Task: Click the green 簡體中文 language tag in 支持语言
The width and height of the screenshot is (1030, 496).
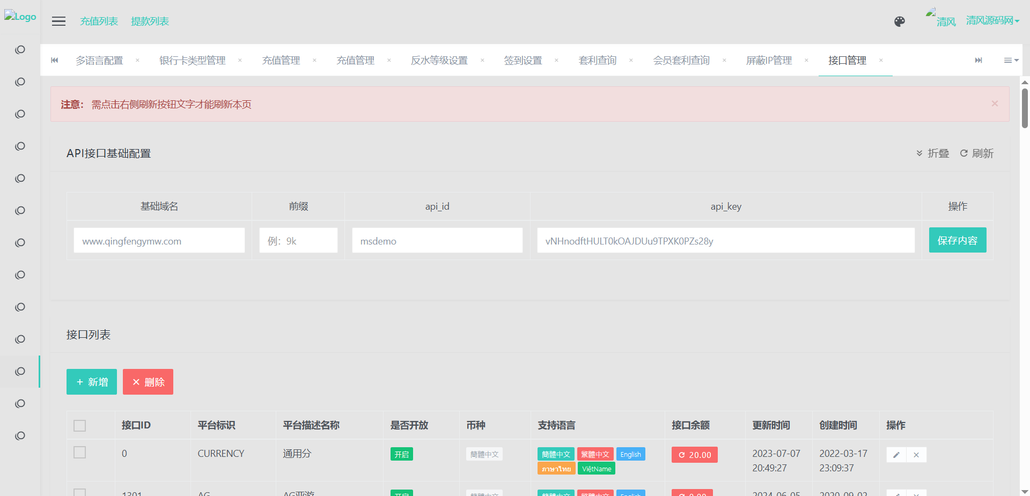Action: pyautogui.click(x=556, y=454)
